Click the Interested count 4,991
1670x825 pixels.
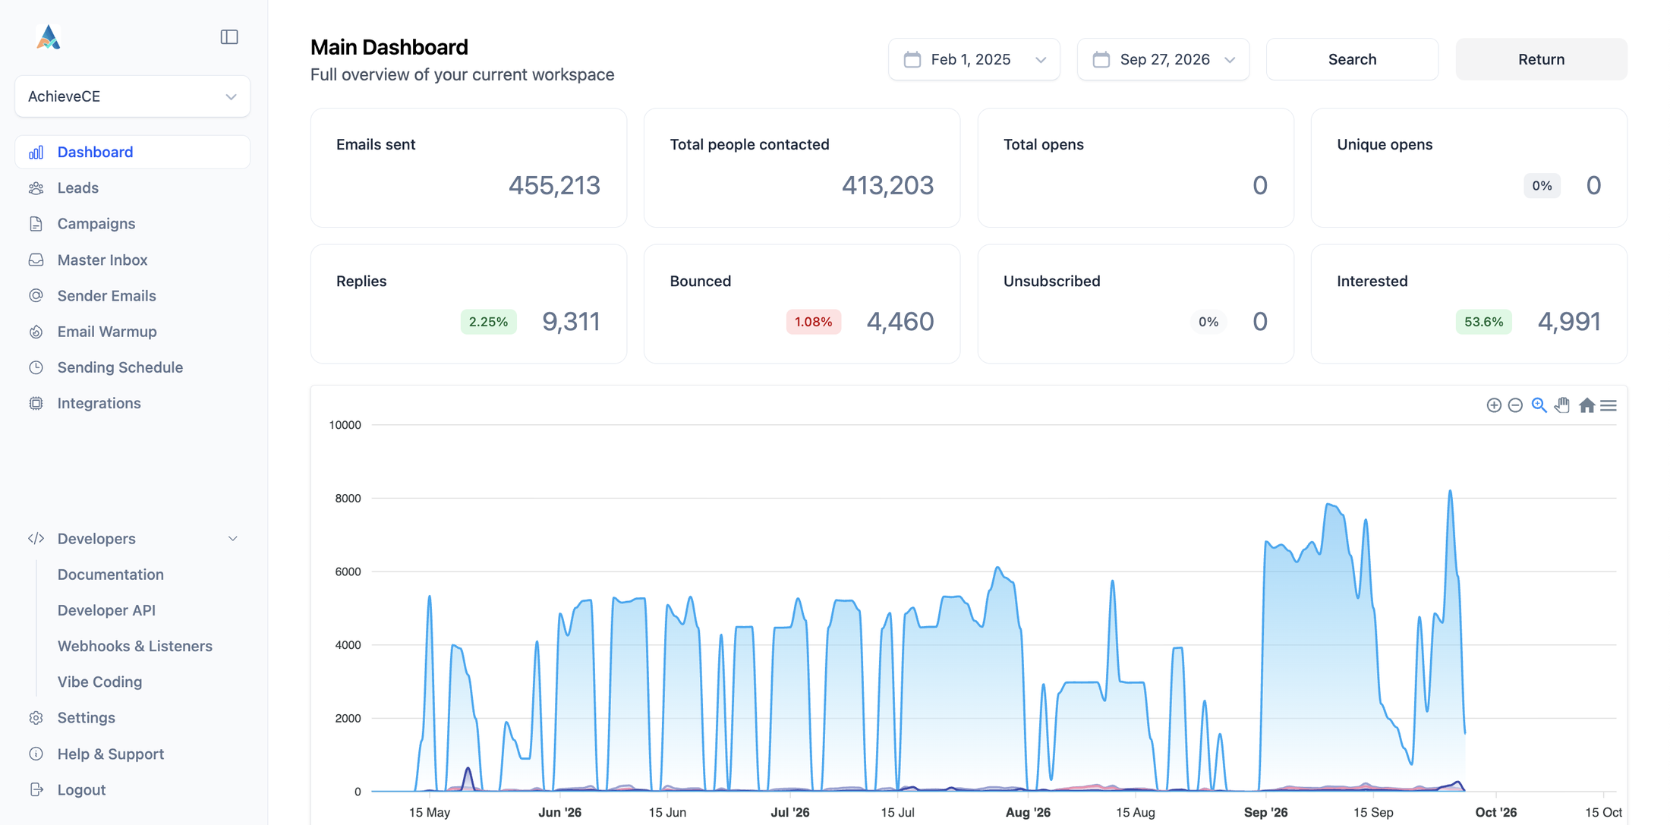pos(1569,322)
